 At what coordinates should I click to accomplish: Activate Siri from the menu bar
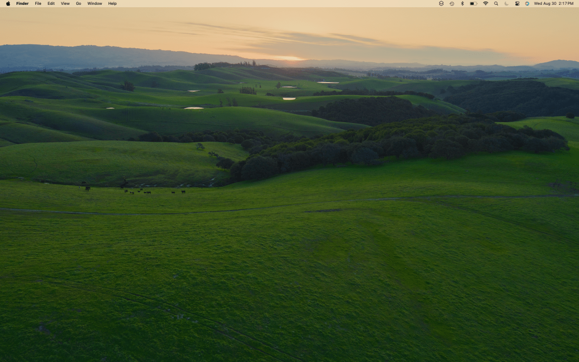527,4
